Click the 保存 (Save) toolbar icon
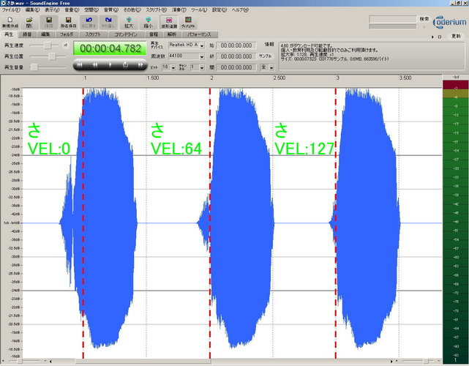This screenshot has width=469, height=366. point(49,22)
